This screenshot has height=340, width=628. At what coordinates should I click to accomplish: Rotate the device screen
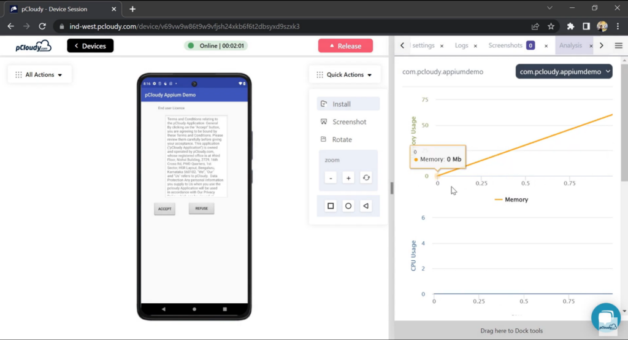click(x=348, y=139)
